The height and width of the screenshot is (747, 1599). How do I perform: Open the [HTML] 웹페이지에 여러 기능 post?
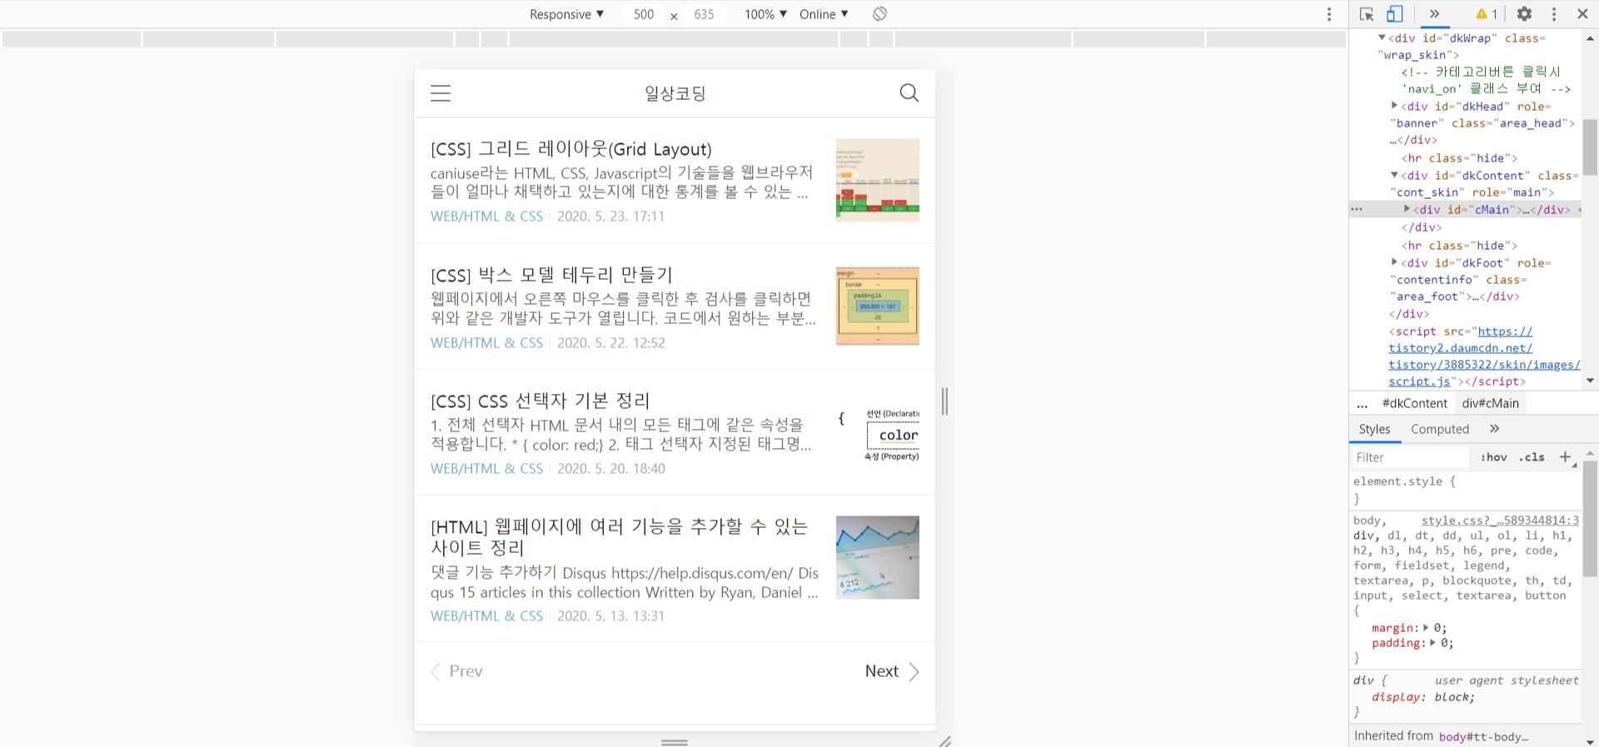620,537
